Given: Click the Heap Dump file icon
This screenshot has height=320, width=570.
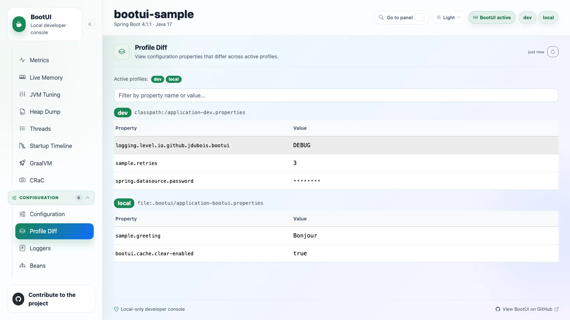Looking at the screenshot, I should [22, 112].
